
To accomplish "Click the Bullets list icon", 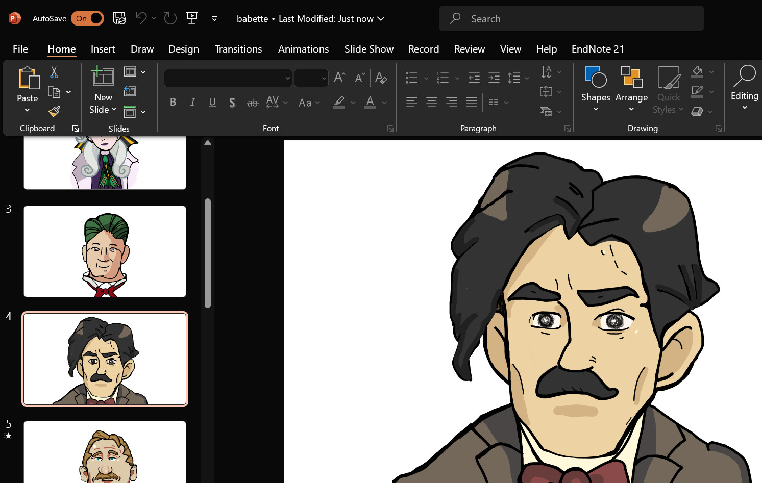I will (x=411, y=78).
